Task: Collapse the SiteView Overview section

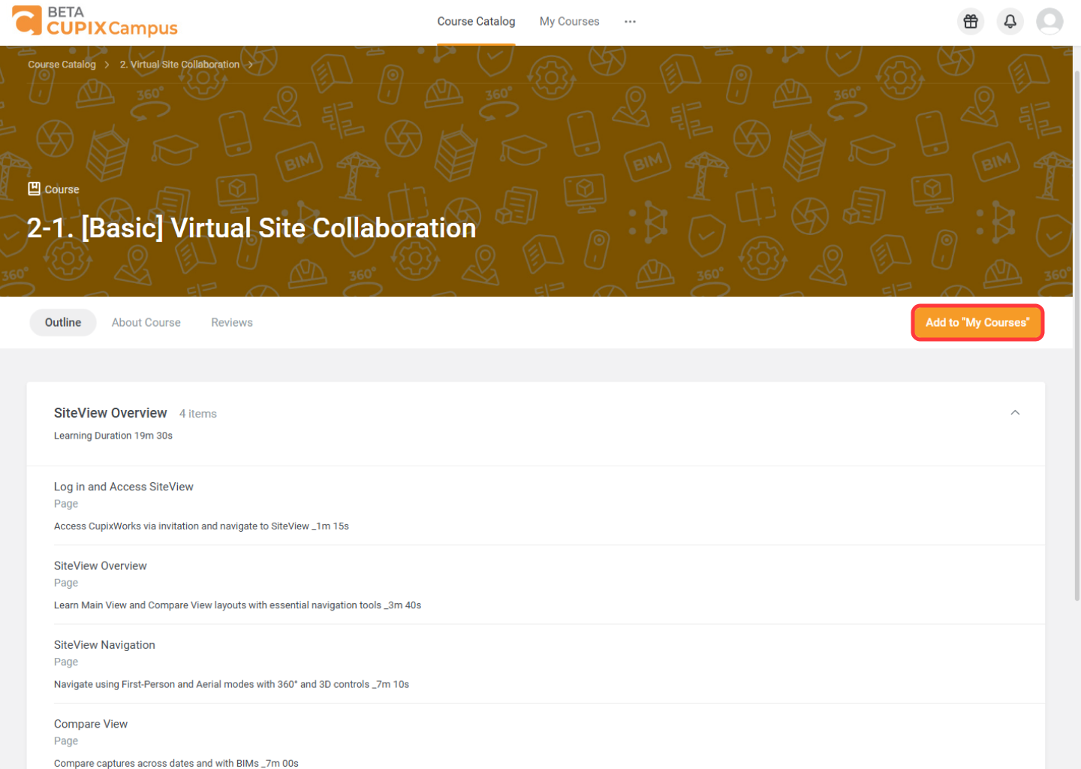Action: point(1015,413)
